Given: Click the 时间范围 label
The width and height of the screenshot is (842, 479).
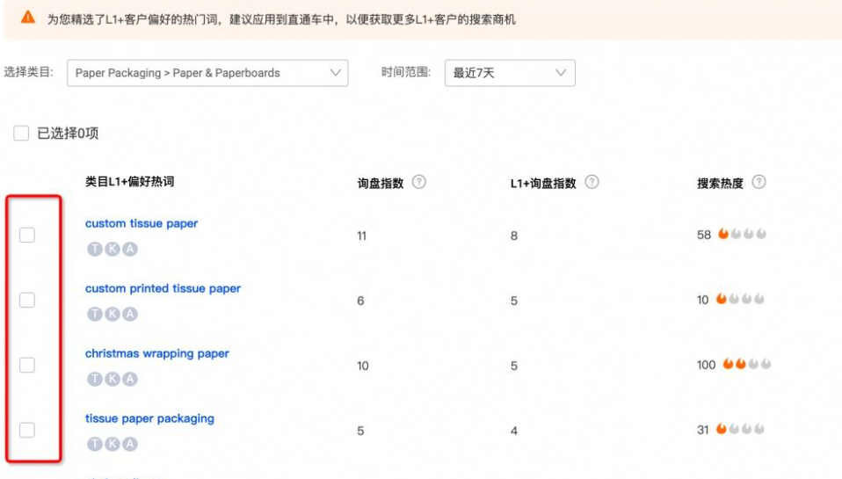Looking at the screenshot, I should 406,72.
